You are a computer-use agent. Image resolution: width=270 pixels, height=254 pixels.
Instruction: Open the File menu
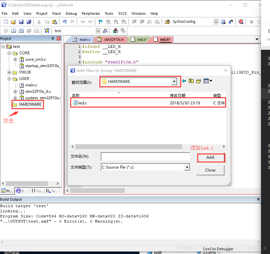tap(4, 13)
